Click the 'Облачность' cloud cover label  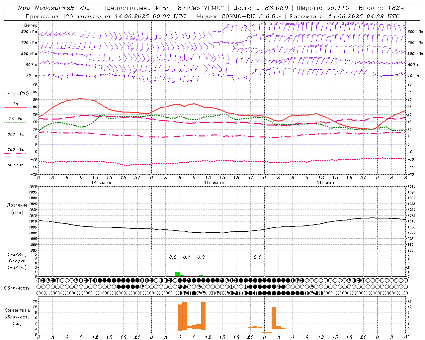click(x=17, y=288)
